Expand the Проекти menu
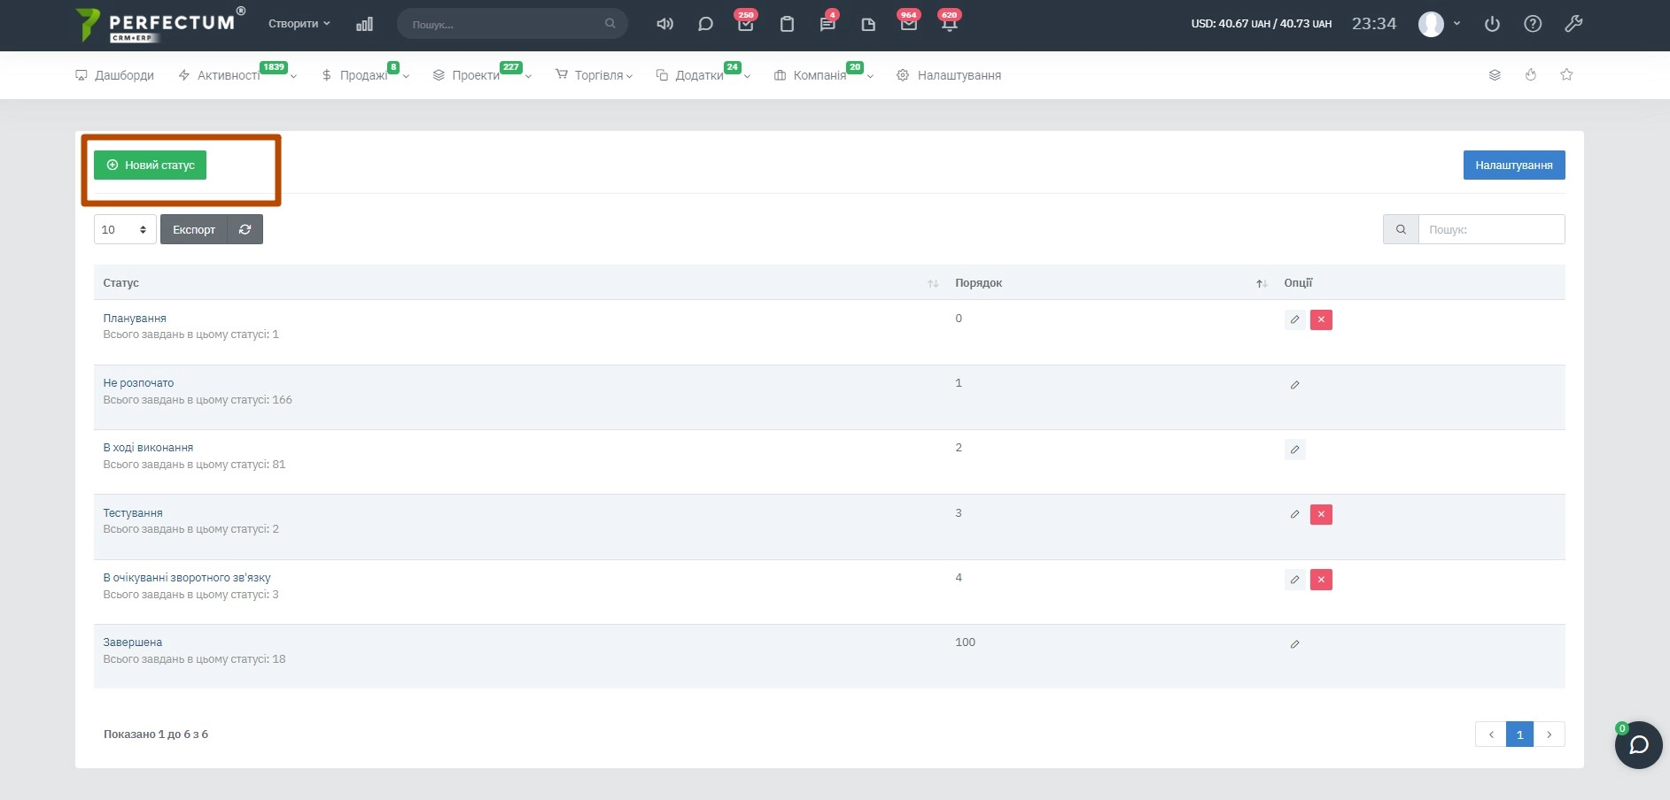Viewport: 1670px width, 800px height. (x=483, y=75)
